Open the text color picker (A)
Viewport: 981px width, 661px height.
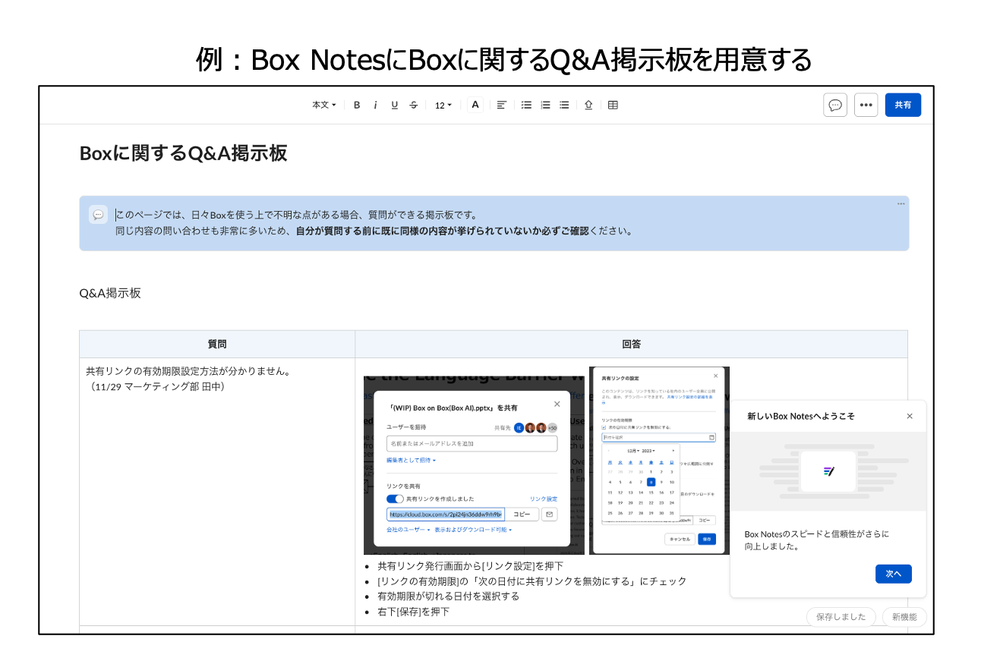(x=475, y=105)
